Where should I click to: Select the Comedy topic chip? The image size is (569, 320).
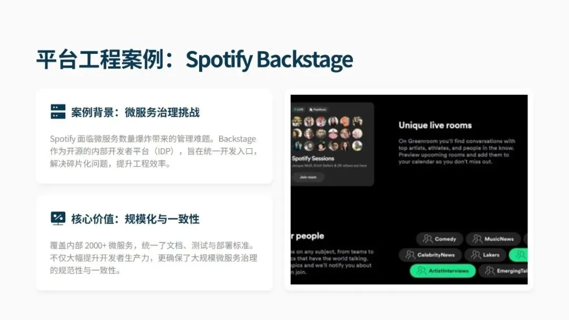pyautogui.click(x=439, y=239)
